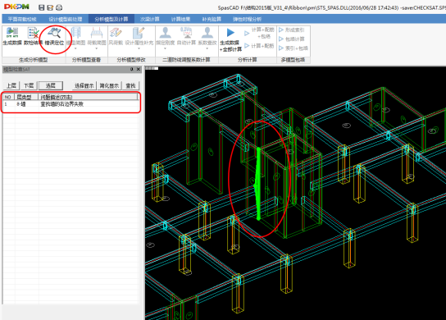This screenshot has height=320, width=446.
Task: Click '8-墙' cell in error list
Action: coord(21,104)
